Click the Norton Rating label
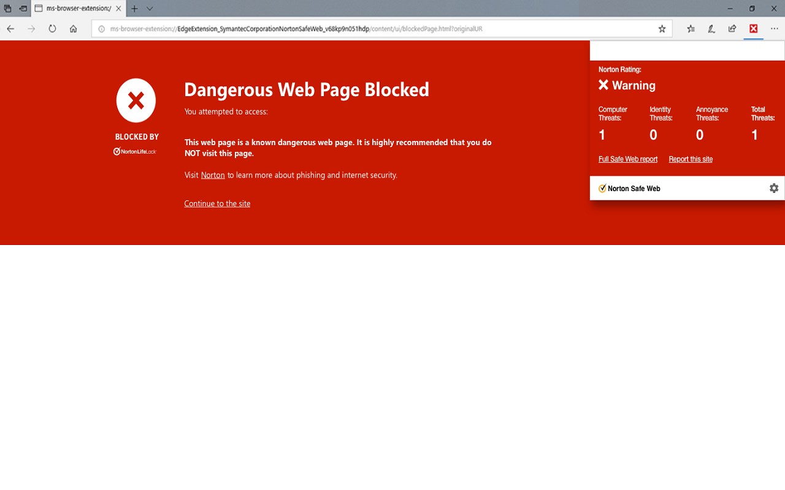 coord(620,70)
